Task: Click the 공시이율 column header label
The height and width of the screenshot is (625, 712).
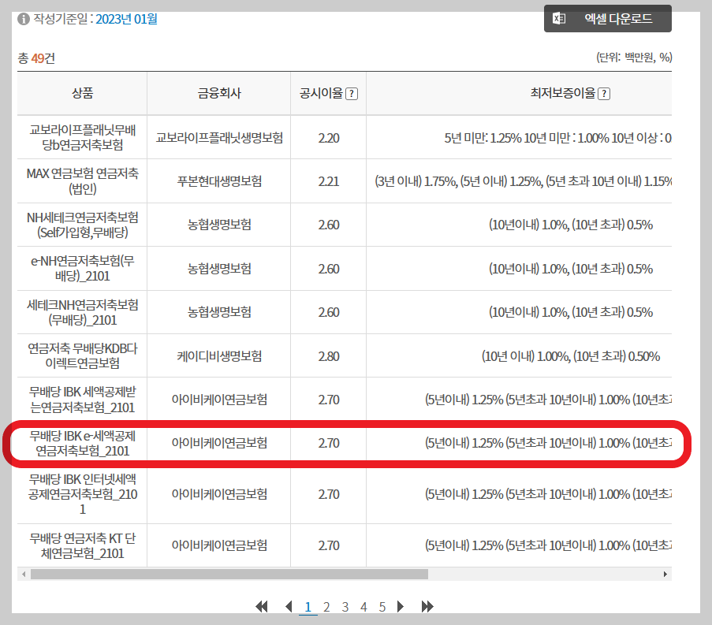Action: tap(321, 93)
